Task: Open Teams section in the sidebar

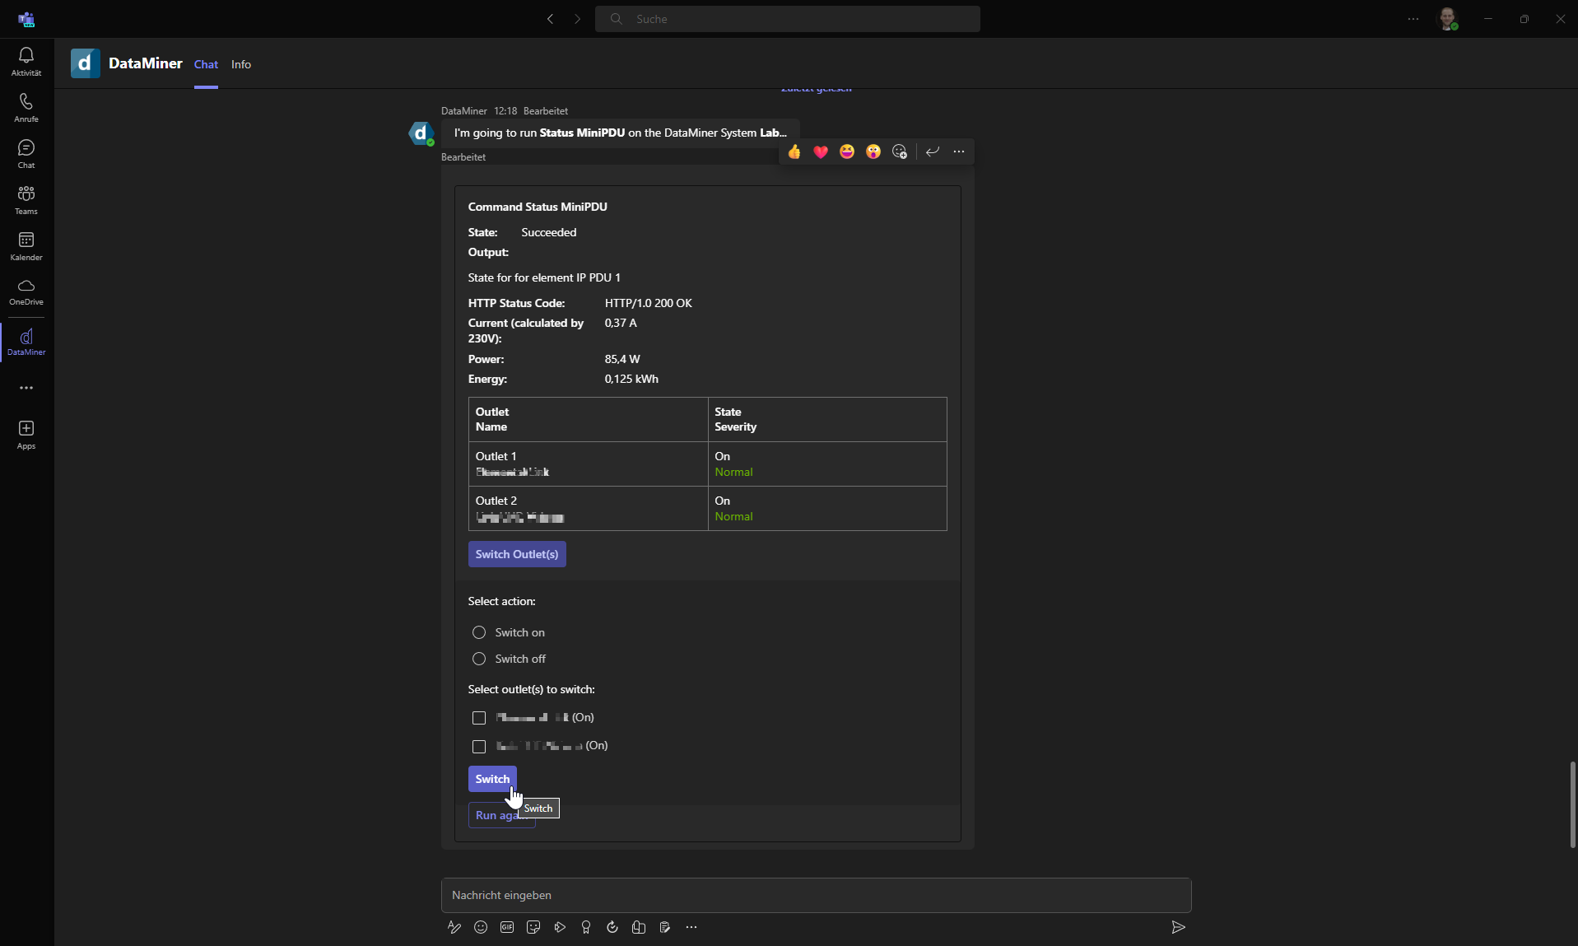Action: coord(26,199)
